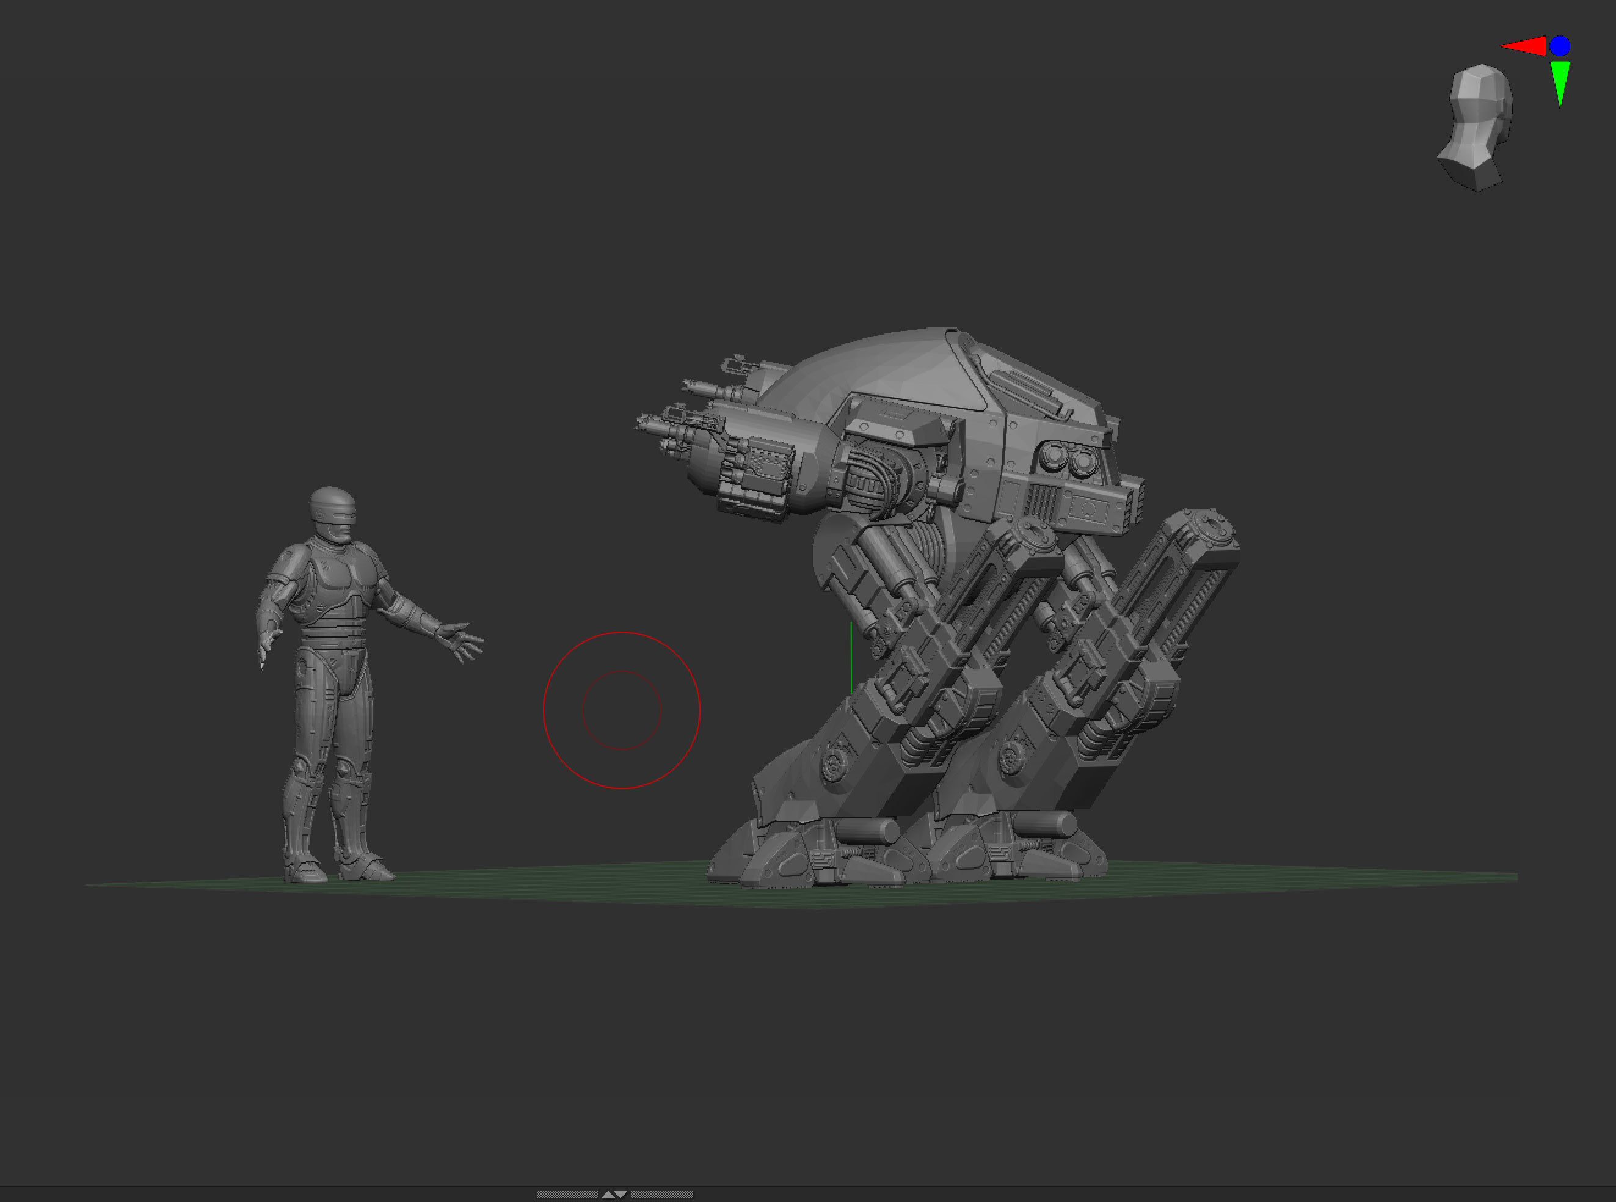The width and height of the screenshot is (1616, 1202).
Task: Click the right dotted divider handle at bottom
Action: [662, 1195]
